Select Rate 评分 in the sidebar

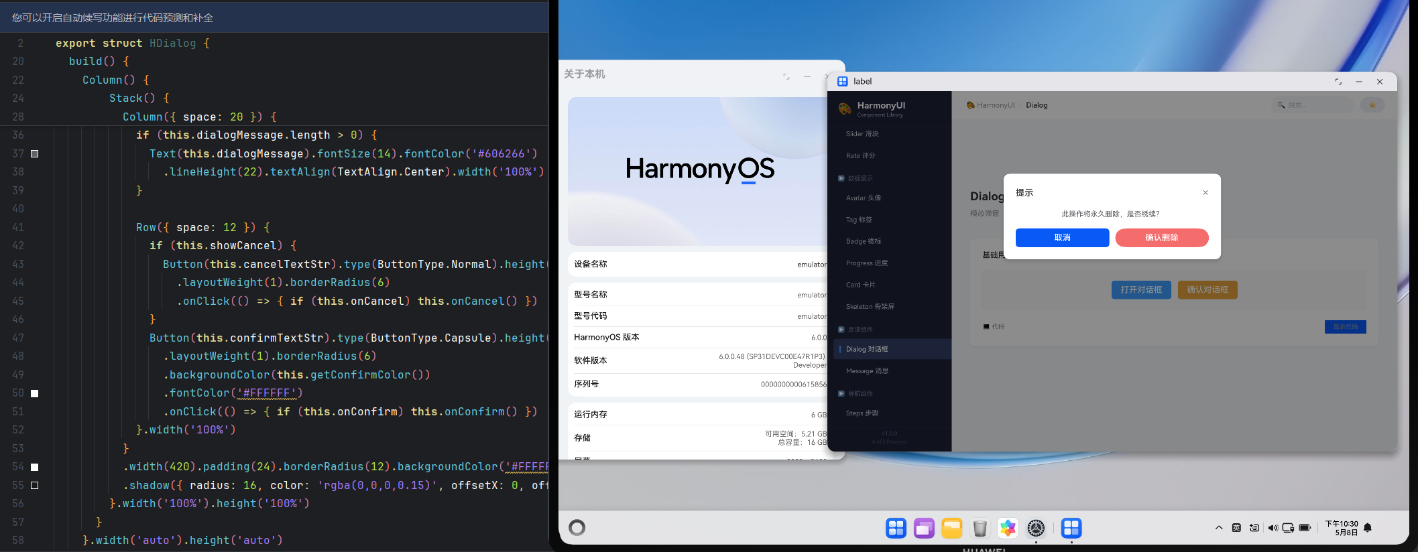[x=892, y=155]
